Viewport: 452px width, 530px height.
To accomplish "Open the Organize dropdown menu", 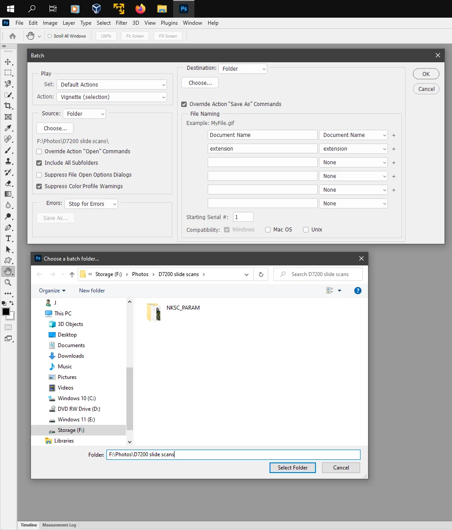I will (x=52, y=291).
